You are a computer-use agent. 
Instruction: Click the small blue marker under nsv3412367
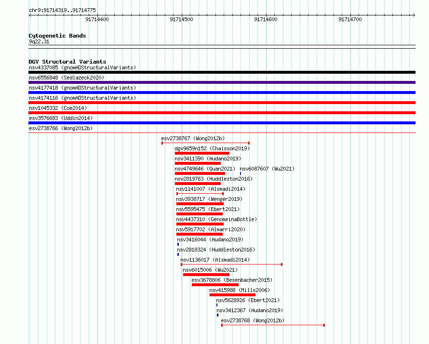coord(217,315)
